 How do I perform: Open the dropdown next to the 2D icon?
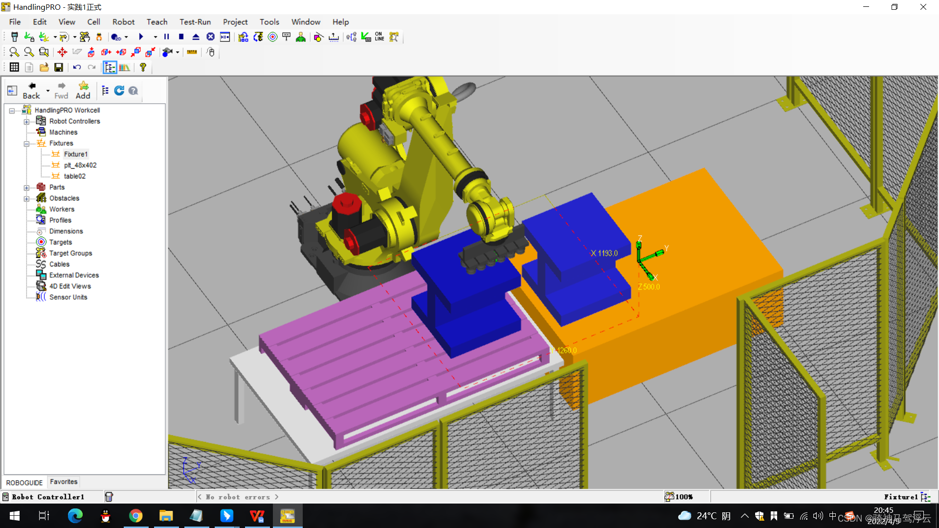[x=126, y=37]
